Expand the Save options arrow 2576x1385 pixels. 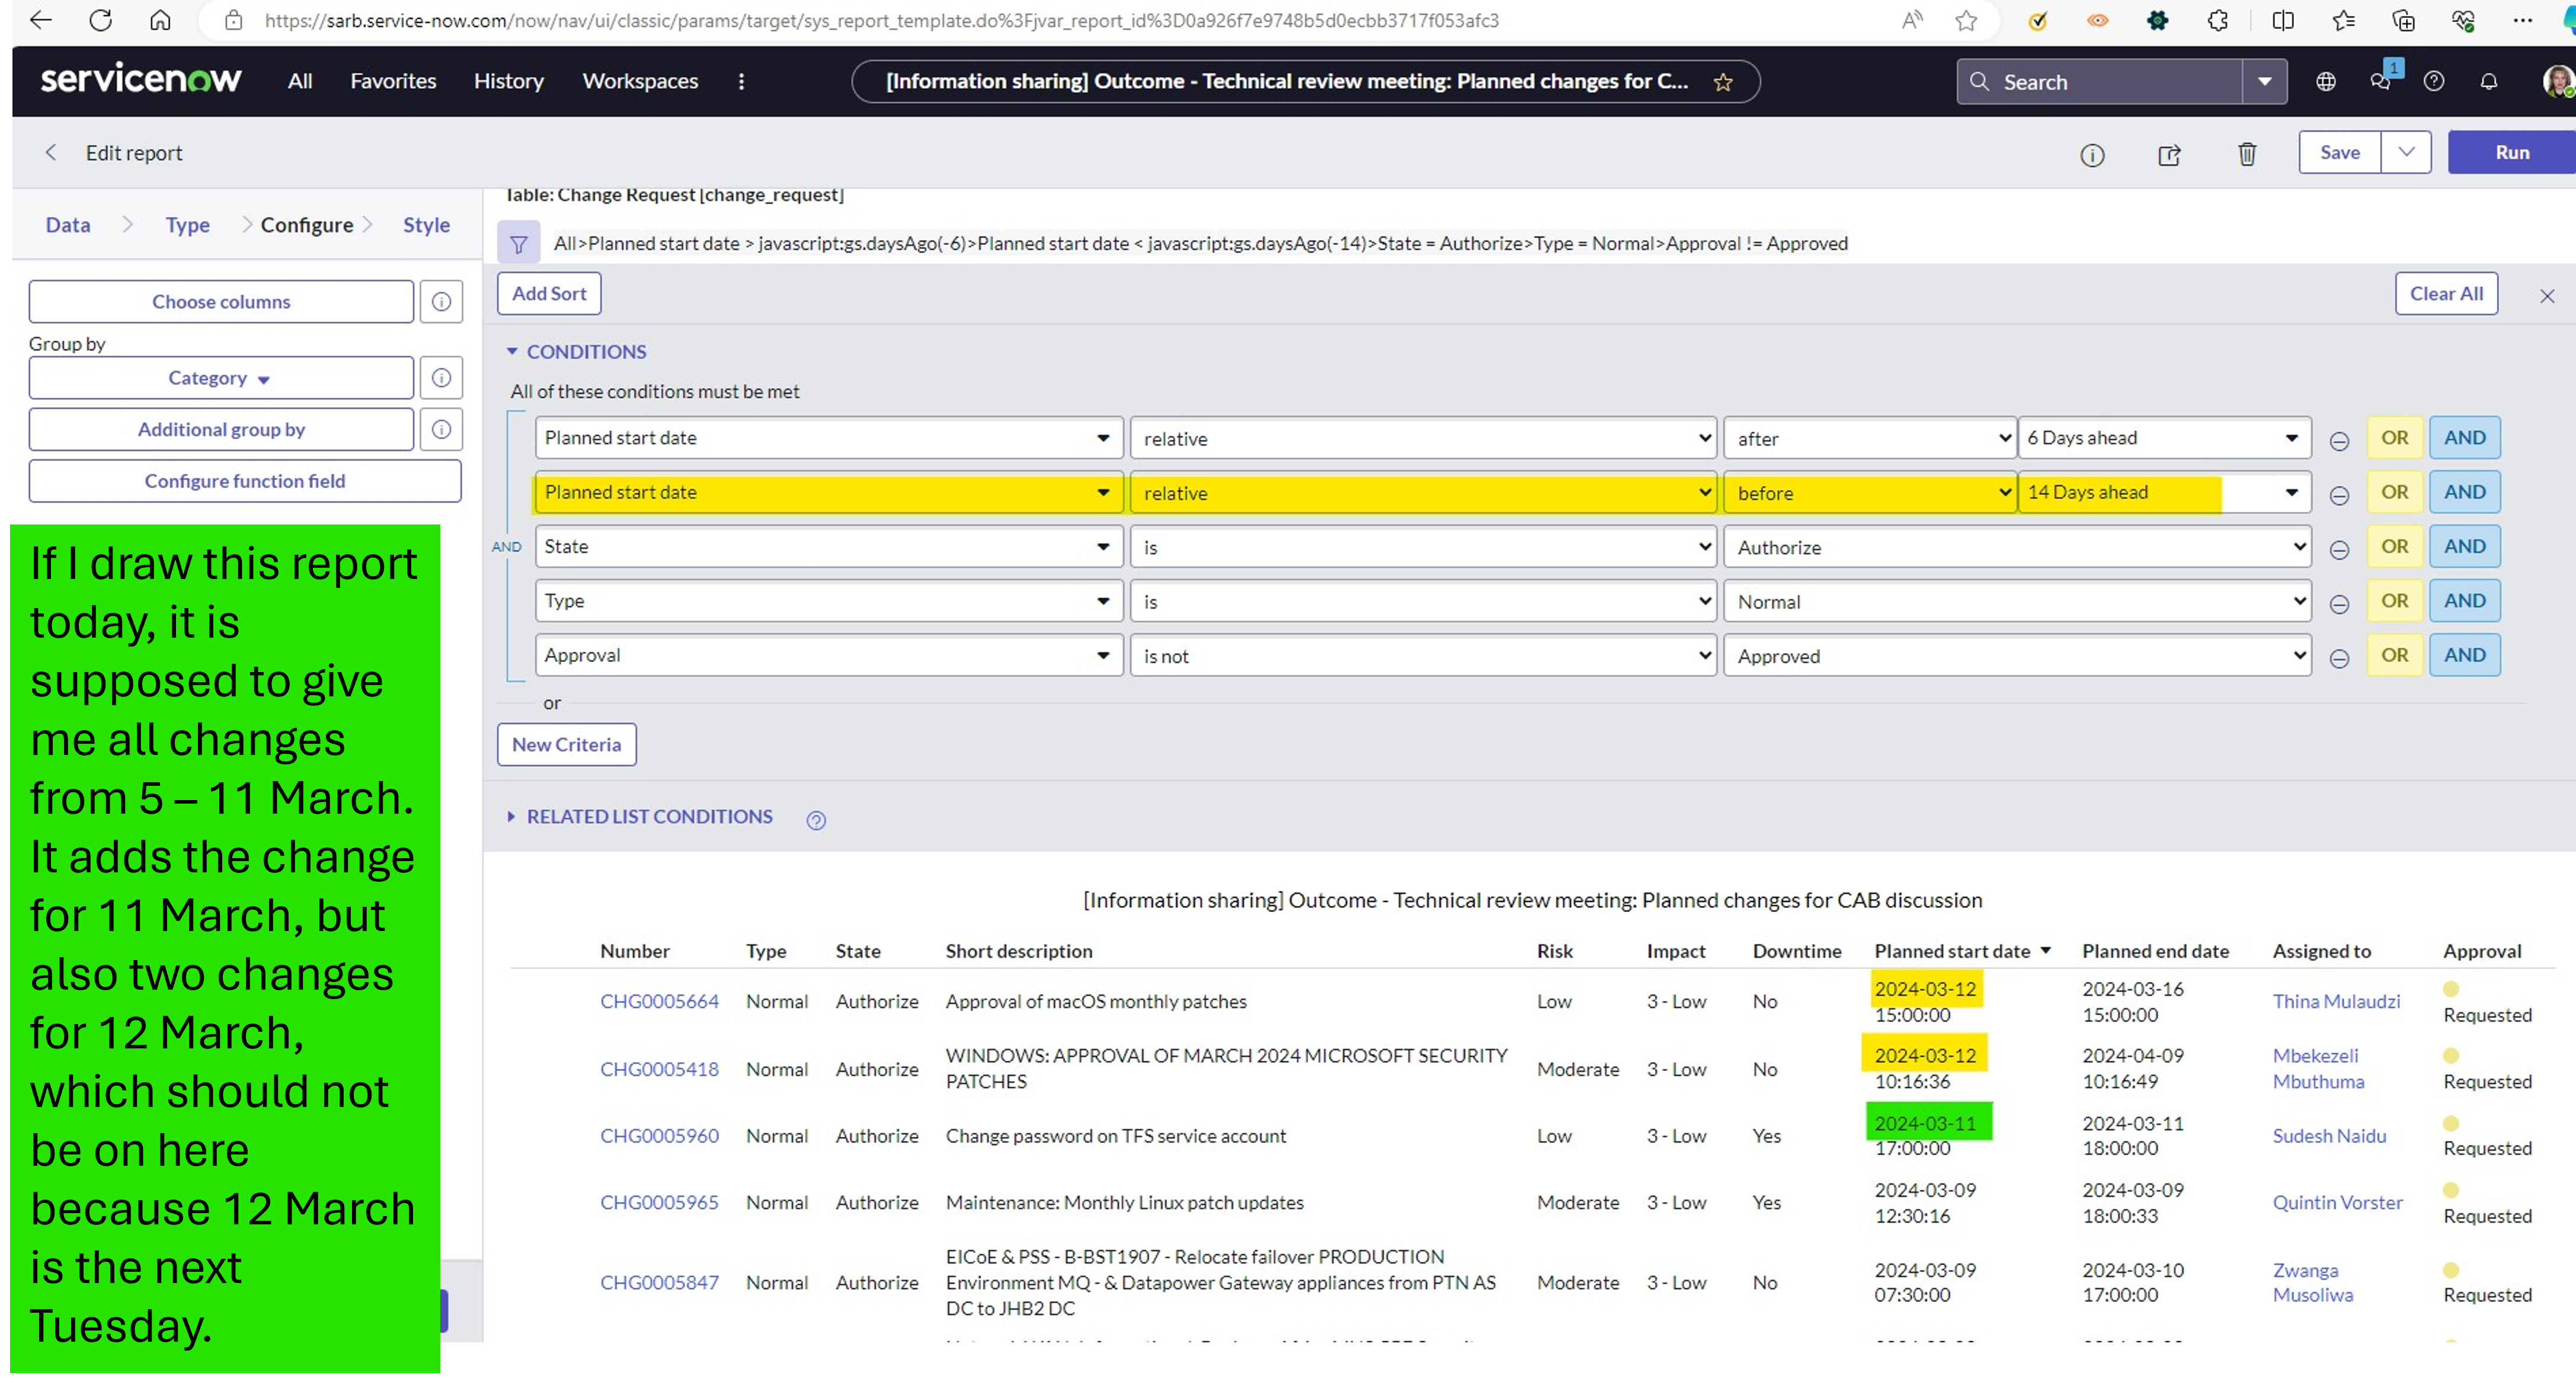[2406, 152]
